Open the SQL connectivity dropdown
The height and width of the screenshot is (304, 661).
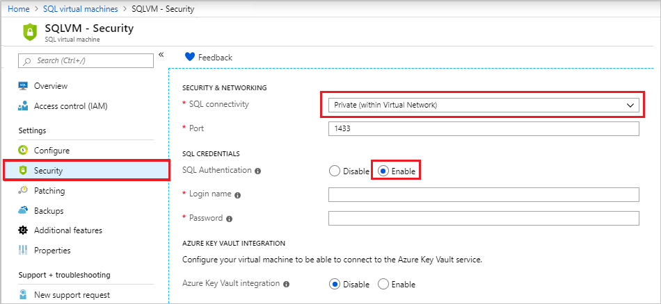coord(483,105)
